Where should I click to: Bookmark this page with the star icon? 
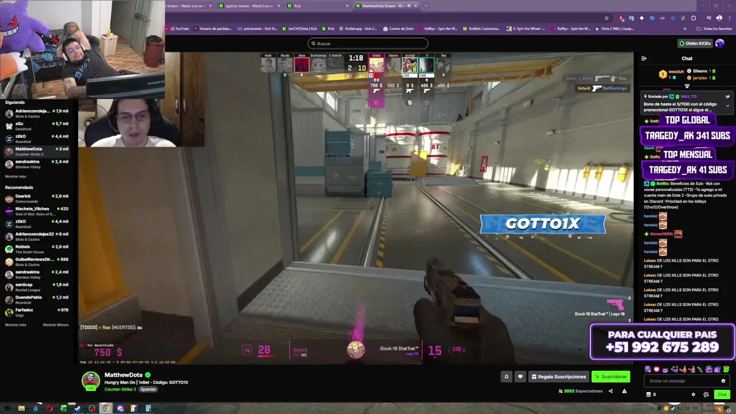coord(606,18)
